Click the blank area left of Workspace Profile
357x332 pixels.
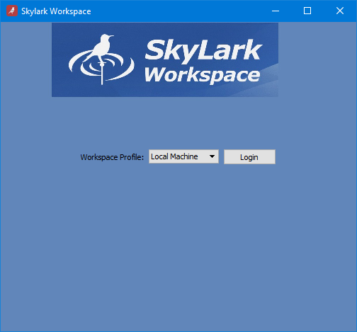tap(40, 157)
